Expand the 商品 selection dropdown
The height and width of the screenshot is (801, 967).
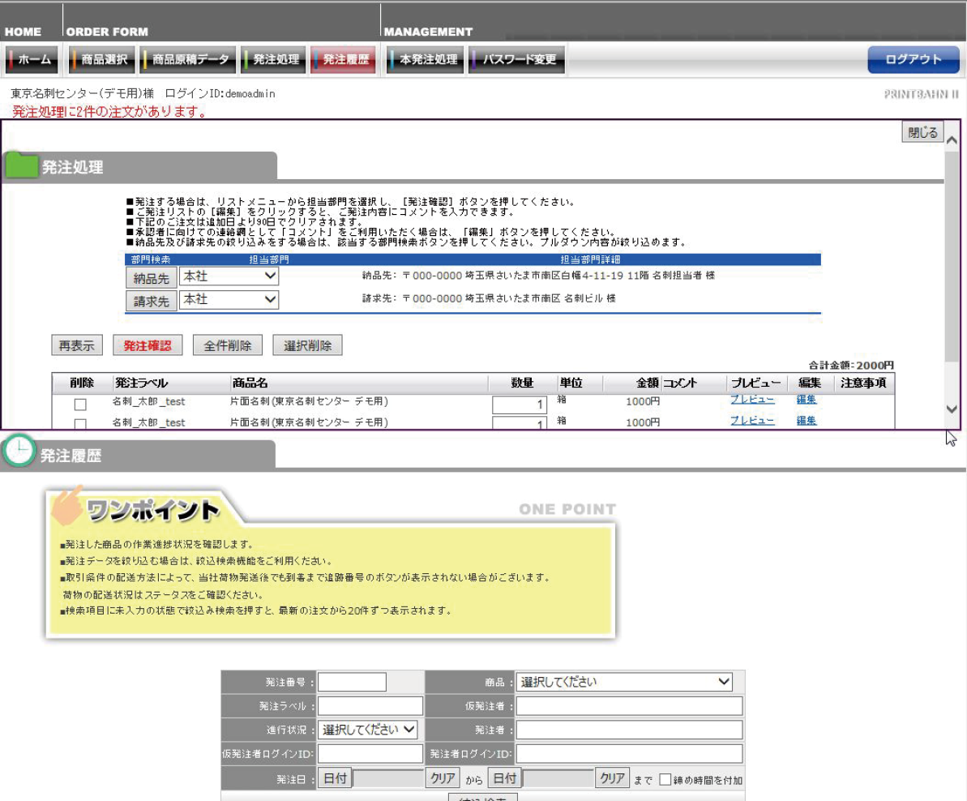pos(624,683)
